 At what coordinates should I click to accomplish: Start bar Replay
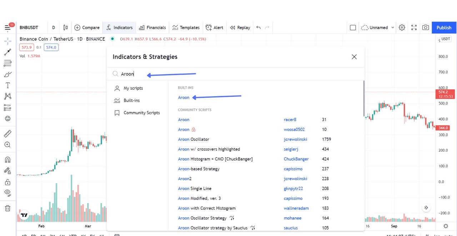[x=240, y=28]
